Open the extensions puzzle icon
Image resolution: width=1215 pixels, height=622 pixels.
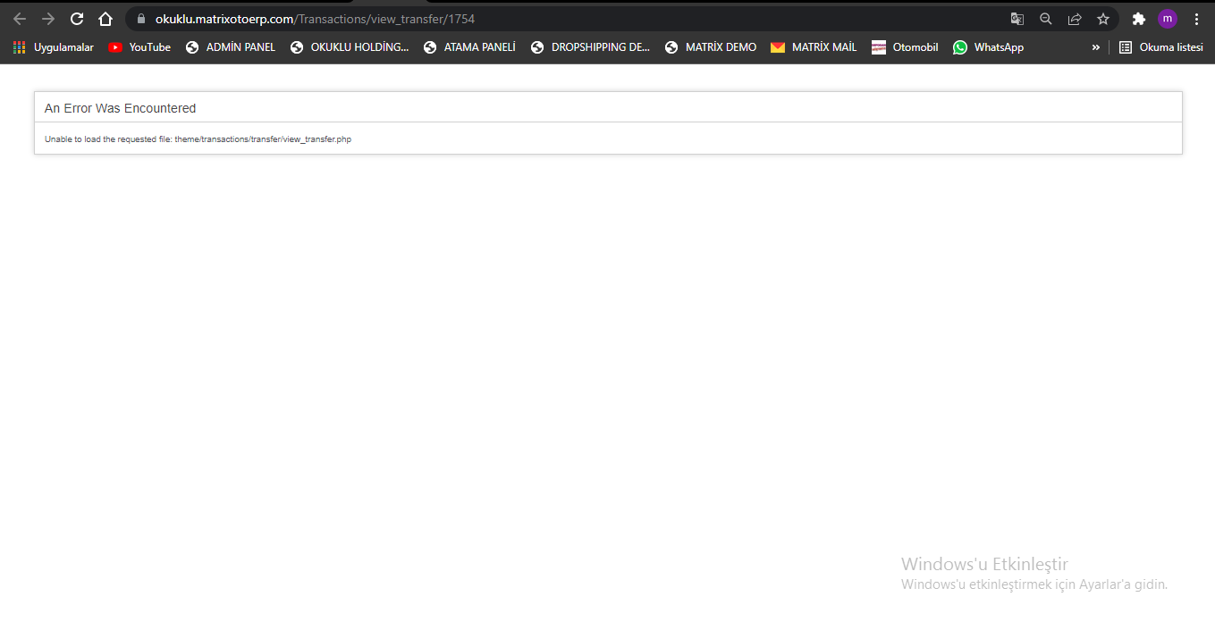tap(1138, 19)
